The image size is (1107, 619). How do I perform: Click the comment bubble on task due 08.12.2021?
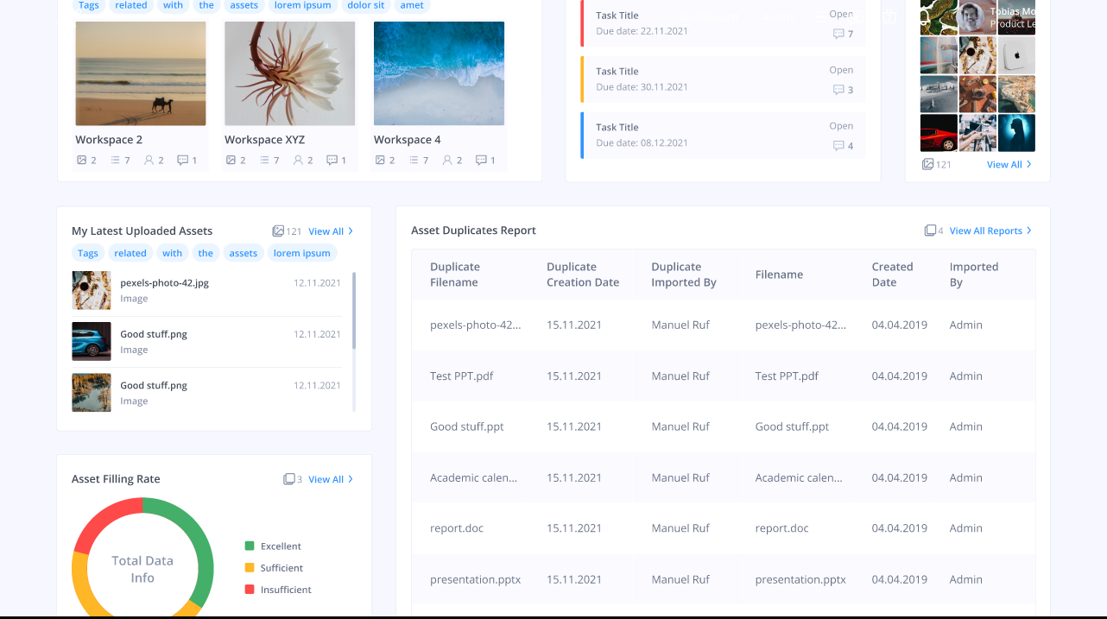840,145
